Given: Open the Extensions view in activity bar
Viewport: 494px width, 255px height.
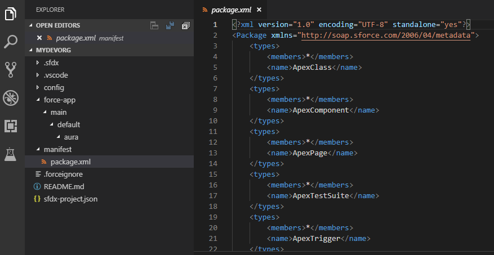Looking at the screenshot, I should [x=11, y=126].
